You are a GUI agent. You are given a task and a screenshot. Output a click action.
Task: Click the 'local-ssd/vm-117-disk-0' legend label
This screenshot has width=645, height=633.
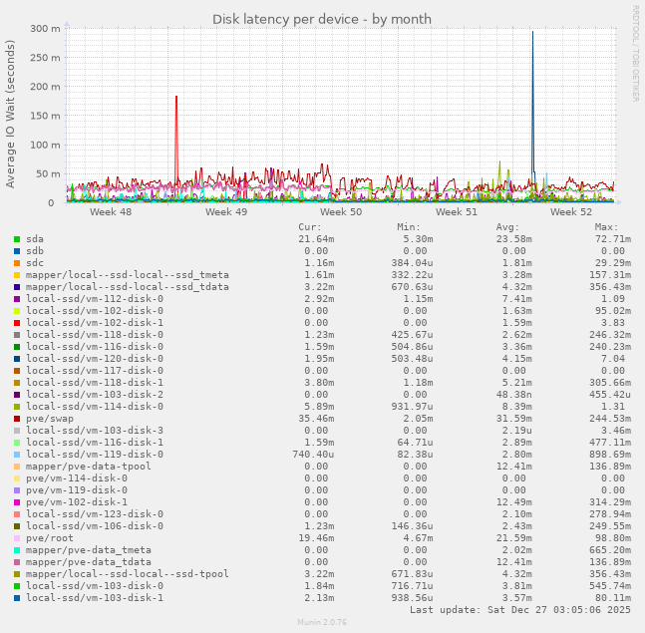tap(95, 371)
